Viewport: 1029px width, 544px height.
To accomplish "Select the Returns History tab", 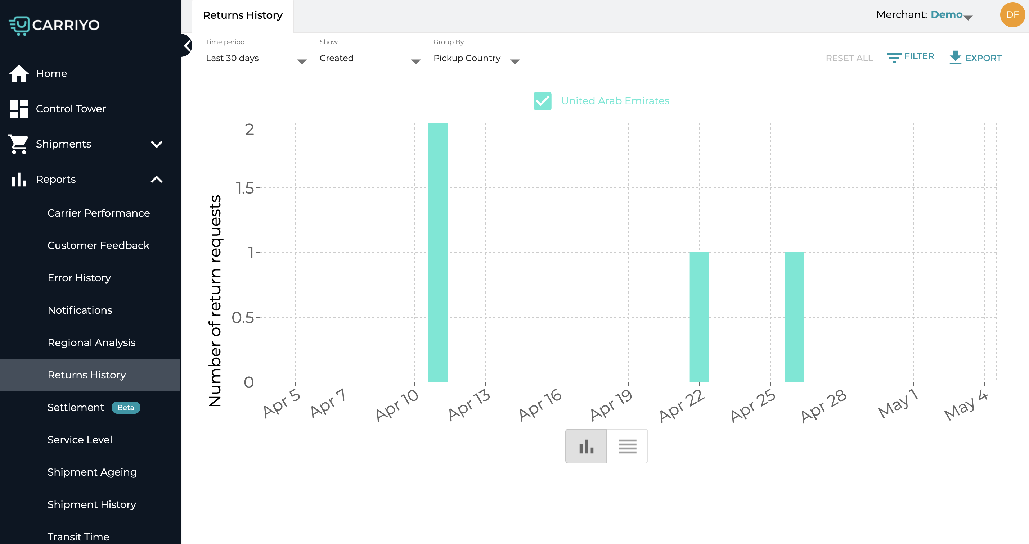I will pos(243,16).
